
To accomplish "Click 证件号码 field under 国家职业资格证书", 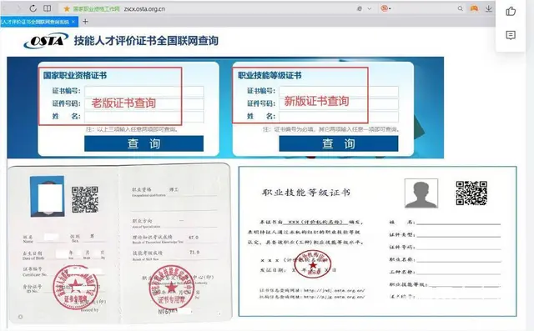I will tap(144, 103).
